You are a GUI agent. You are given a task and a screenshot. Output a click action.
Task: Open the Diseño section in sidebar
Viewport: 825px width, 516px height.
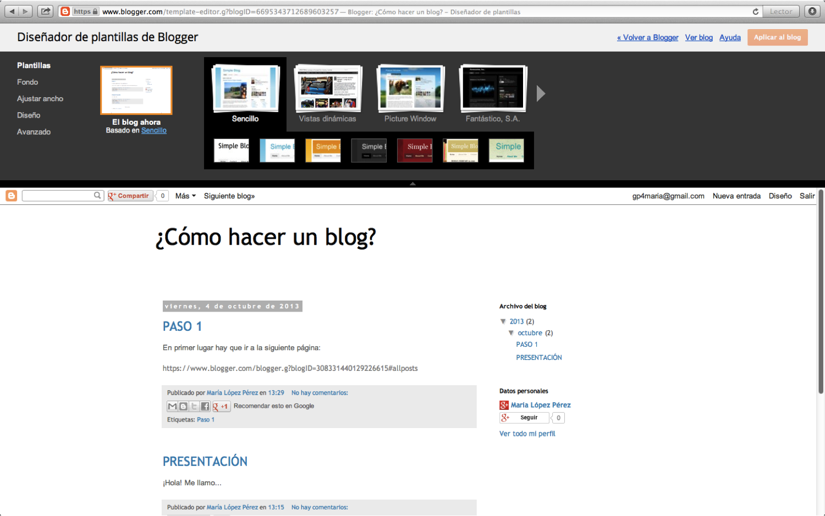pyautogui.click(x=29, y=115)
